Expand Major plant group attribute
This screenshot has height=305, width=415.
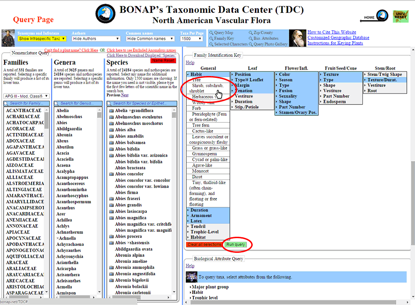point(210,287)
